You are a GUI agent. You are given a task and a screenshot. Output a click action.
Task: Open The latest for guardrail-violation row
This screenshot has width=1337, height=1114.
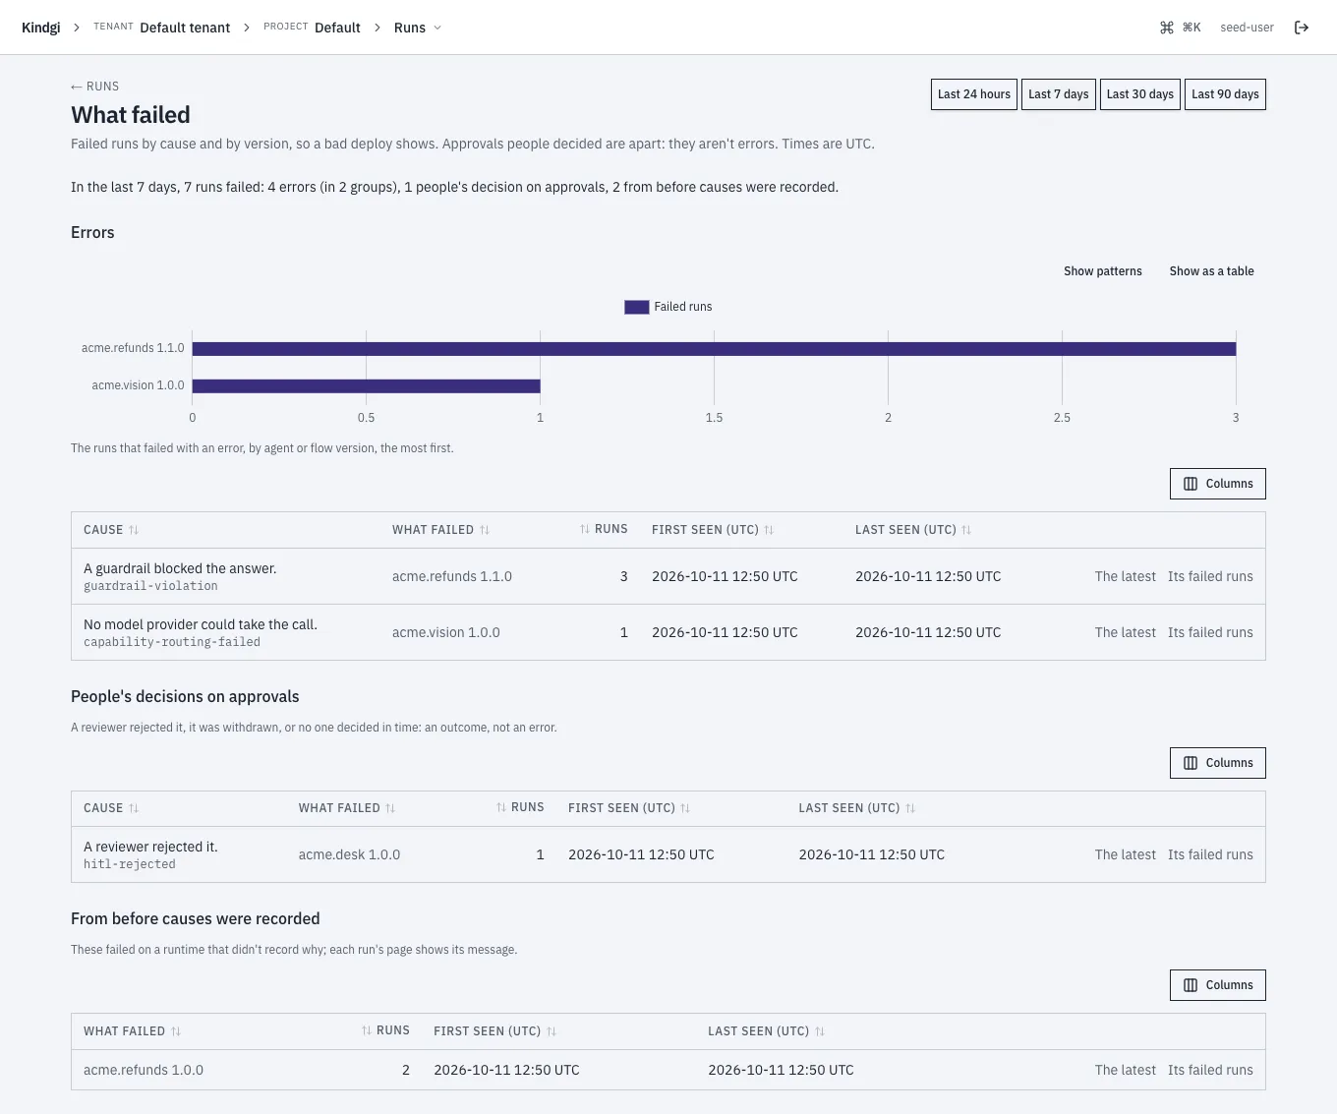(1125, 576)
